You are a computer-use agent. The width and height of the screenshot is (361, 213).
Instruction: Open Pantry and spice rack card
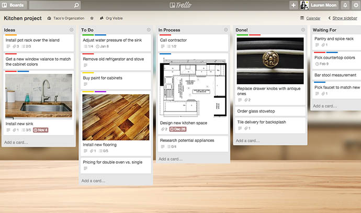coord(336,41)
